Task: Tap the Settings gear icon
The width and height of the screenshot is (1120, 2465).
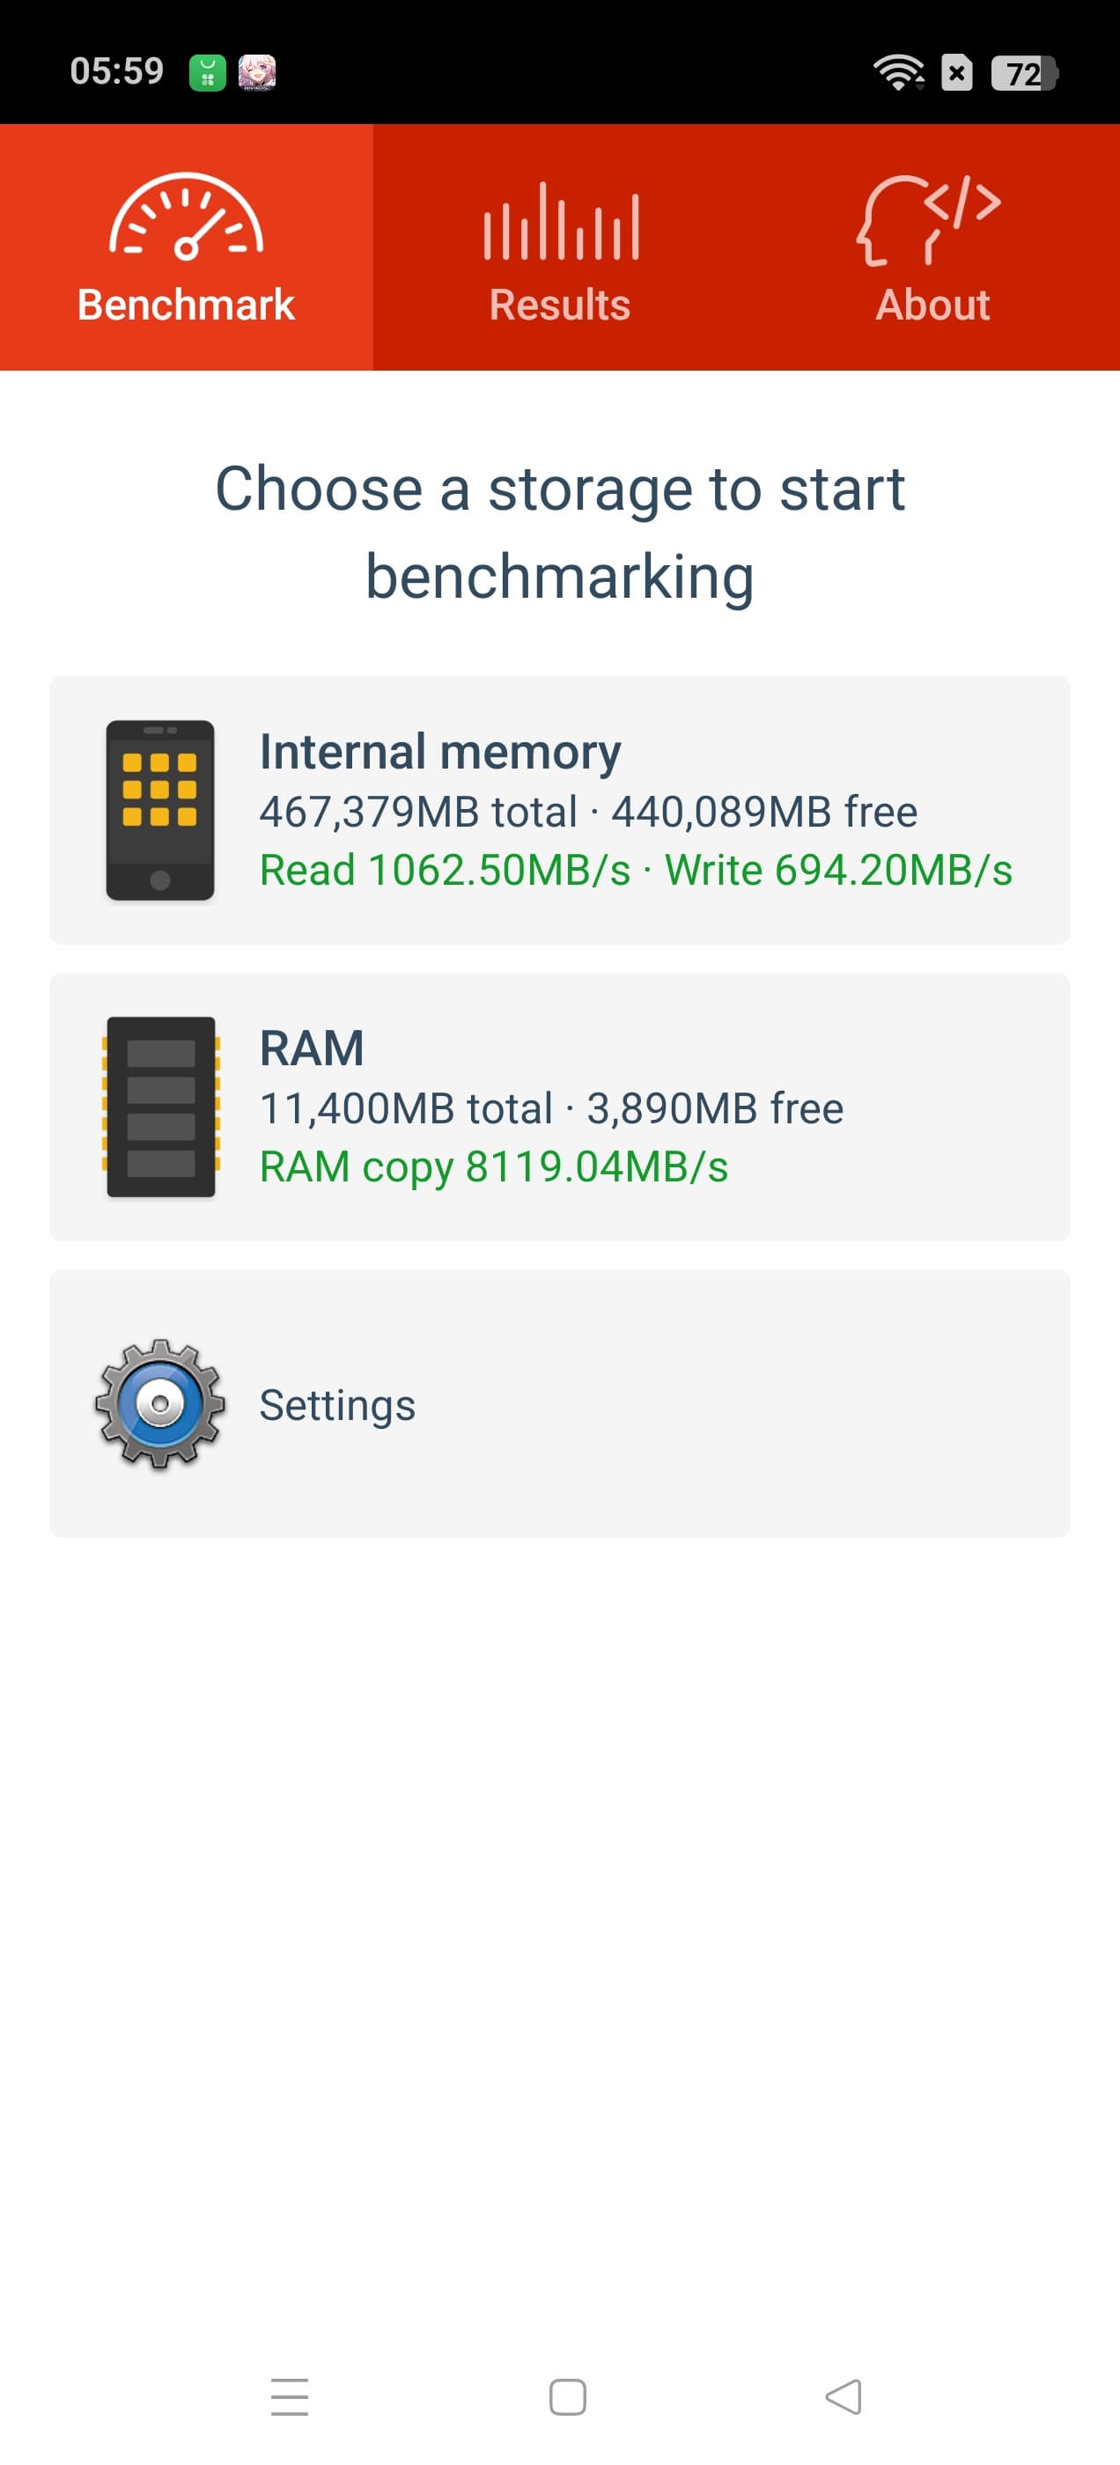Action: (x=160, y=1402)
